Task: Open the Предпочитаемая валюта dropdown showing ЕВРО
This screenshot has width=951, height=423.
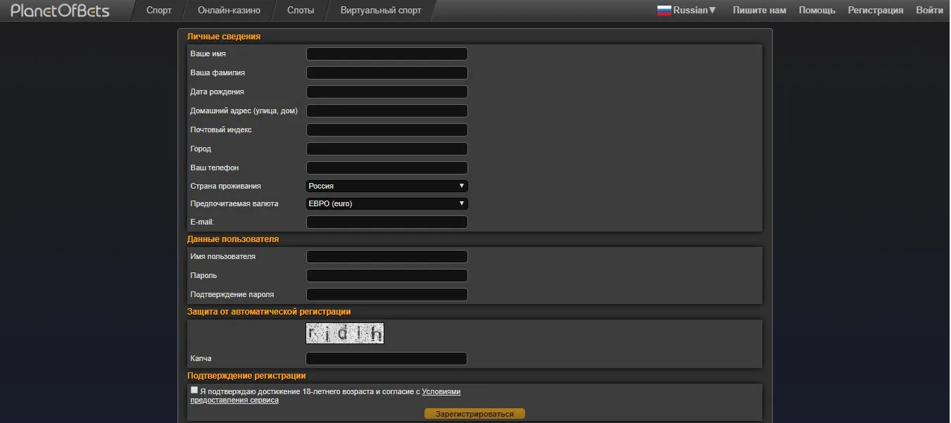Action: click(387, 203)
